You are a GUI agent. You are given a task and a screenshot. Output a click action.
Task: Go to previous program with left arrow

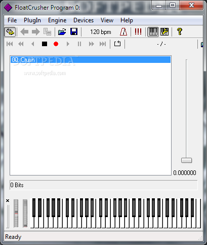24,32
